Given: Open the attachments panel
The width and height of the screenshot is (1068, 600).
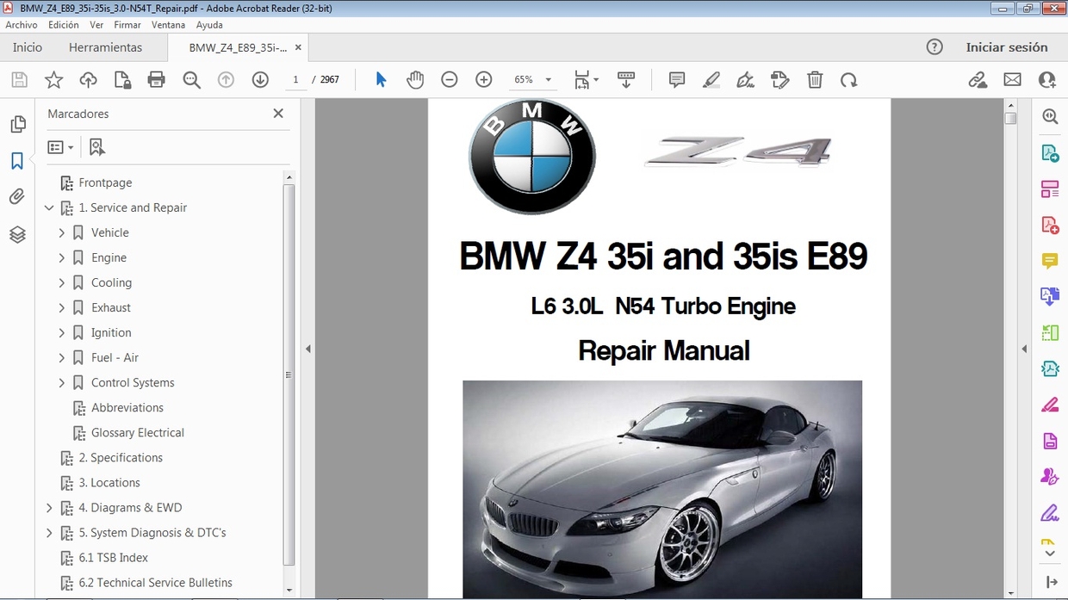Looking at the screenshot, I should [x=17, y=196].
